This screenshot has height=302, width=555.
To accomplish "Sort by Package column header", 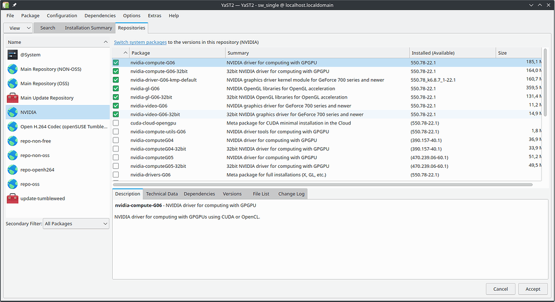I will coord(177,52).
